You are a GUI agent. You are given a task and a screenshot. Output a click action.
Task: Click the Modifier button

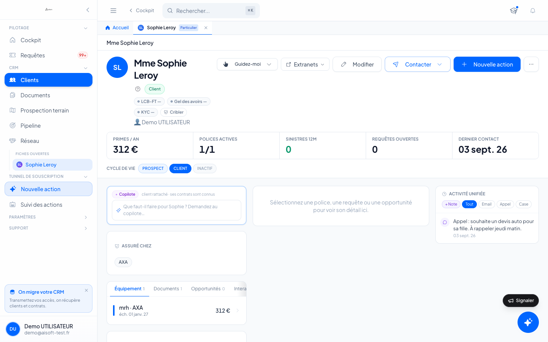click(357, 64)
